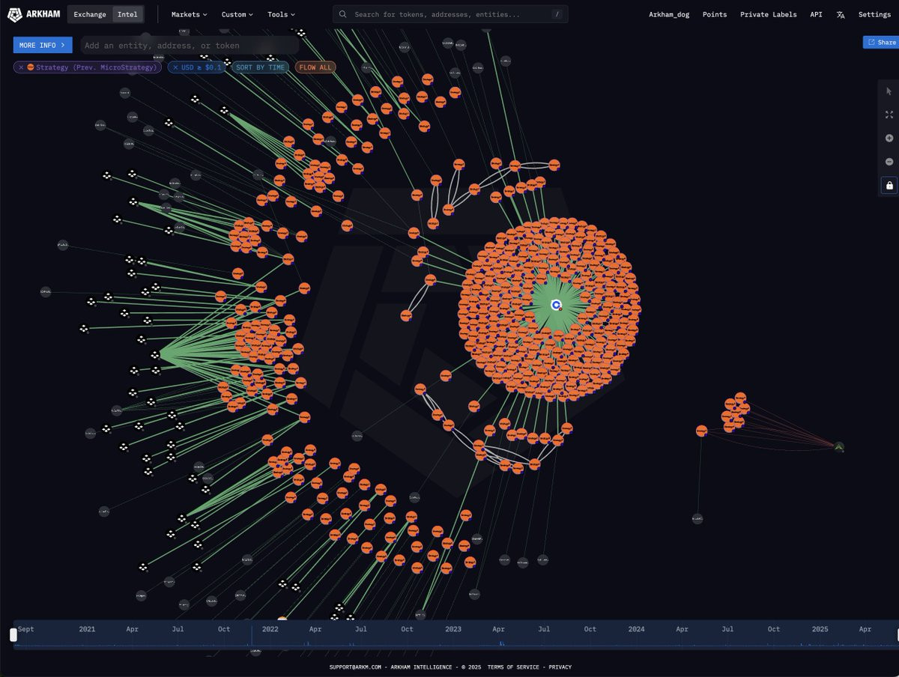Zoom out of the graph with minus icon

coord(889,162)
